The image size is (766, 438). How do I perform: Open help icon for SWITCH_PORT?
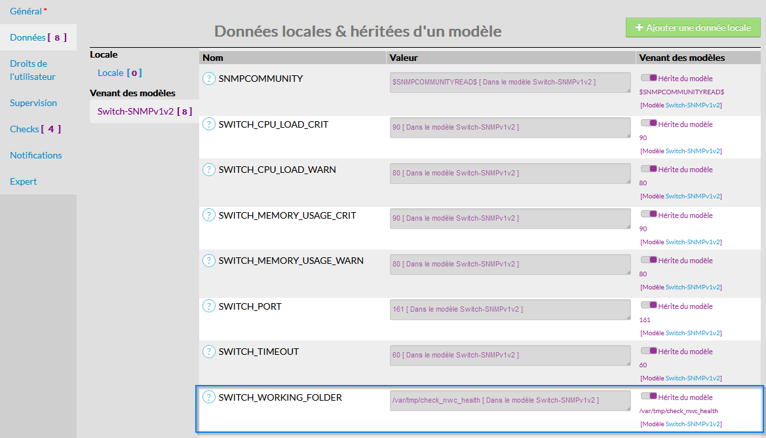[209, 306]
